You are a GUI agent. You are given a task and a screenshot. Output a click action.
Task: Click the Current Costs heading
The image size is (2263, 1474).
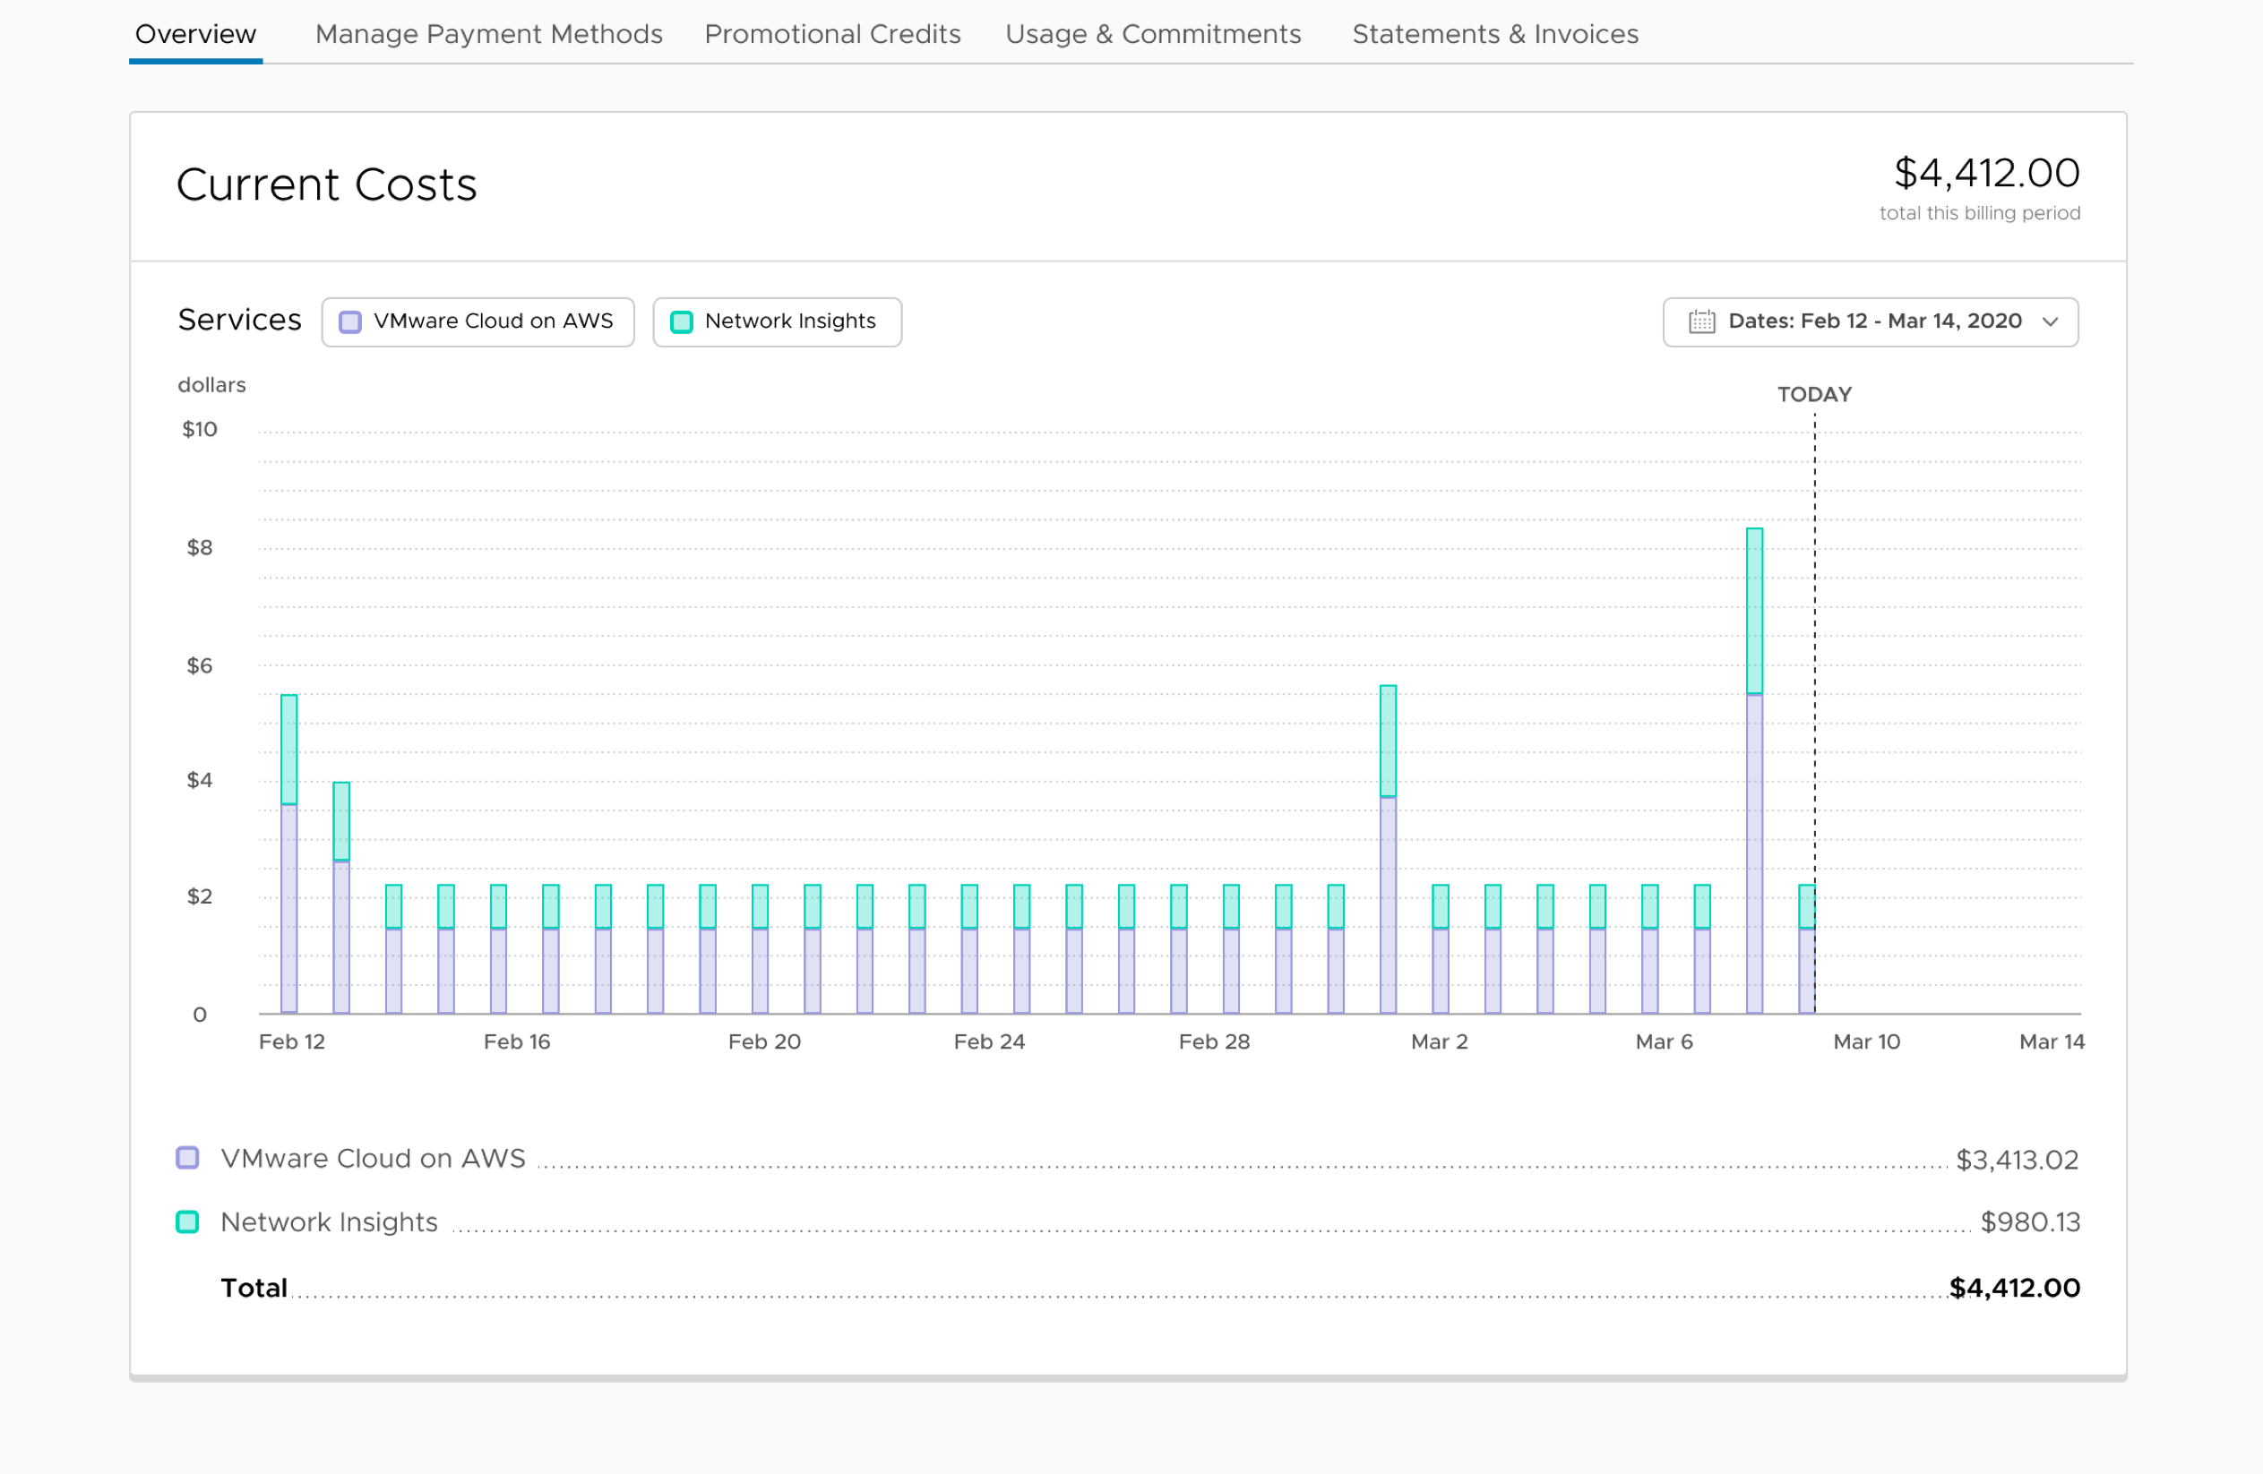pyautogui.click(x=326, y=184)
